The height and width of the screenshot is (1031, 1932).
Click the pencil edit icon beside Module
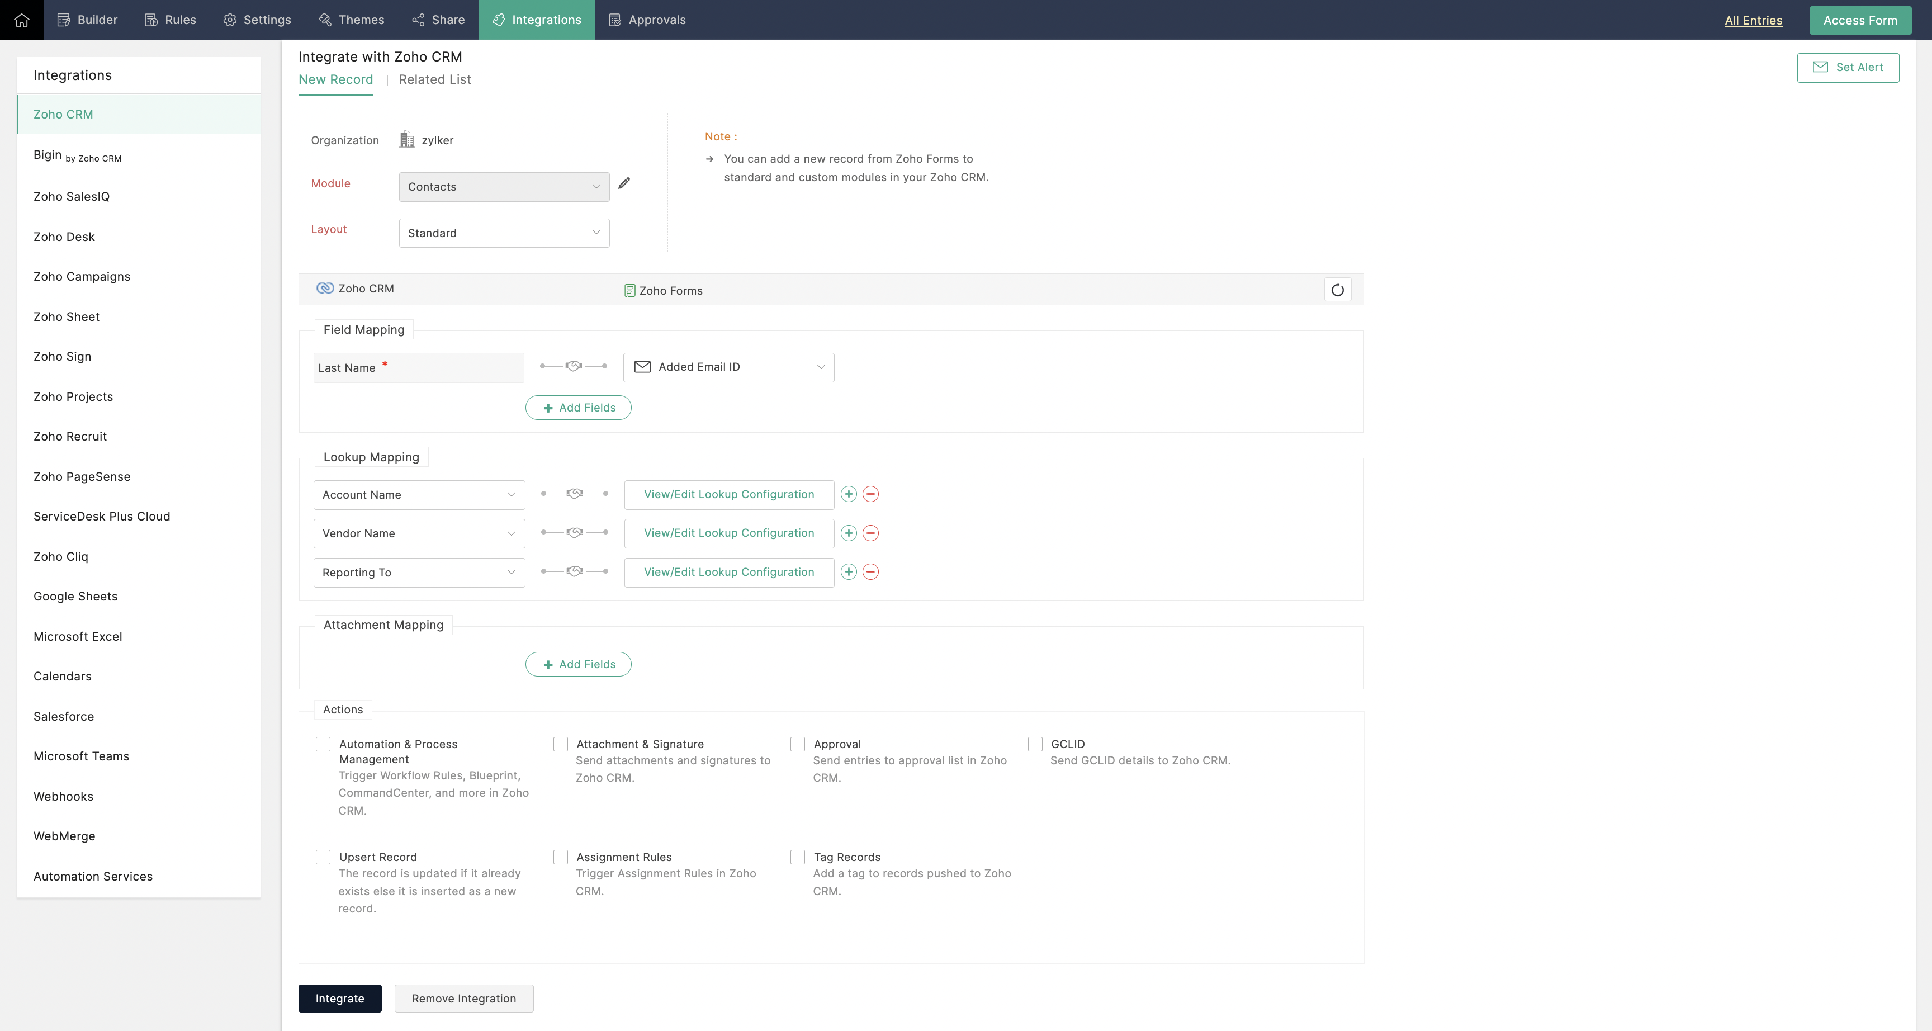point(624,183)
